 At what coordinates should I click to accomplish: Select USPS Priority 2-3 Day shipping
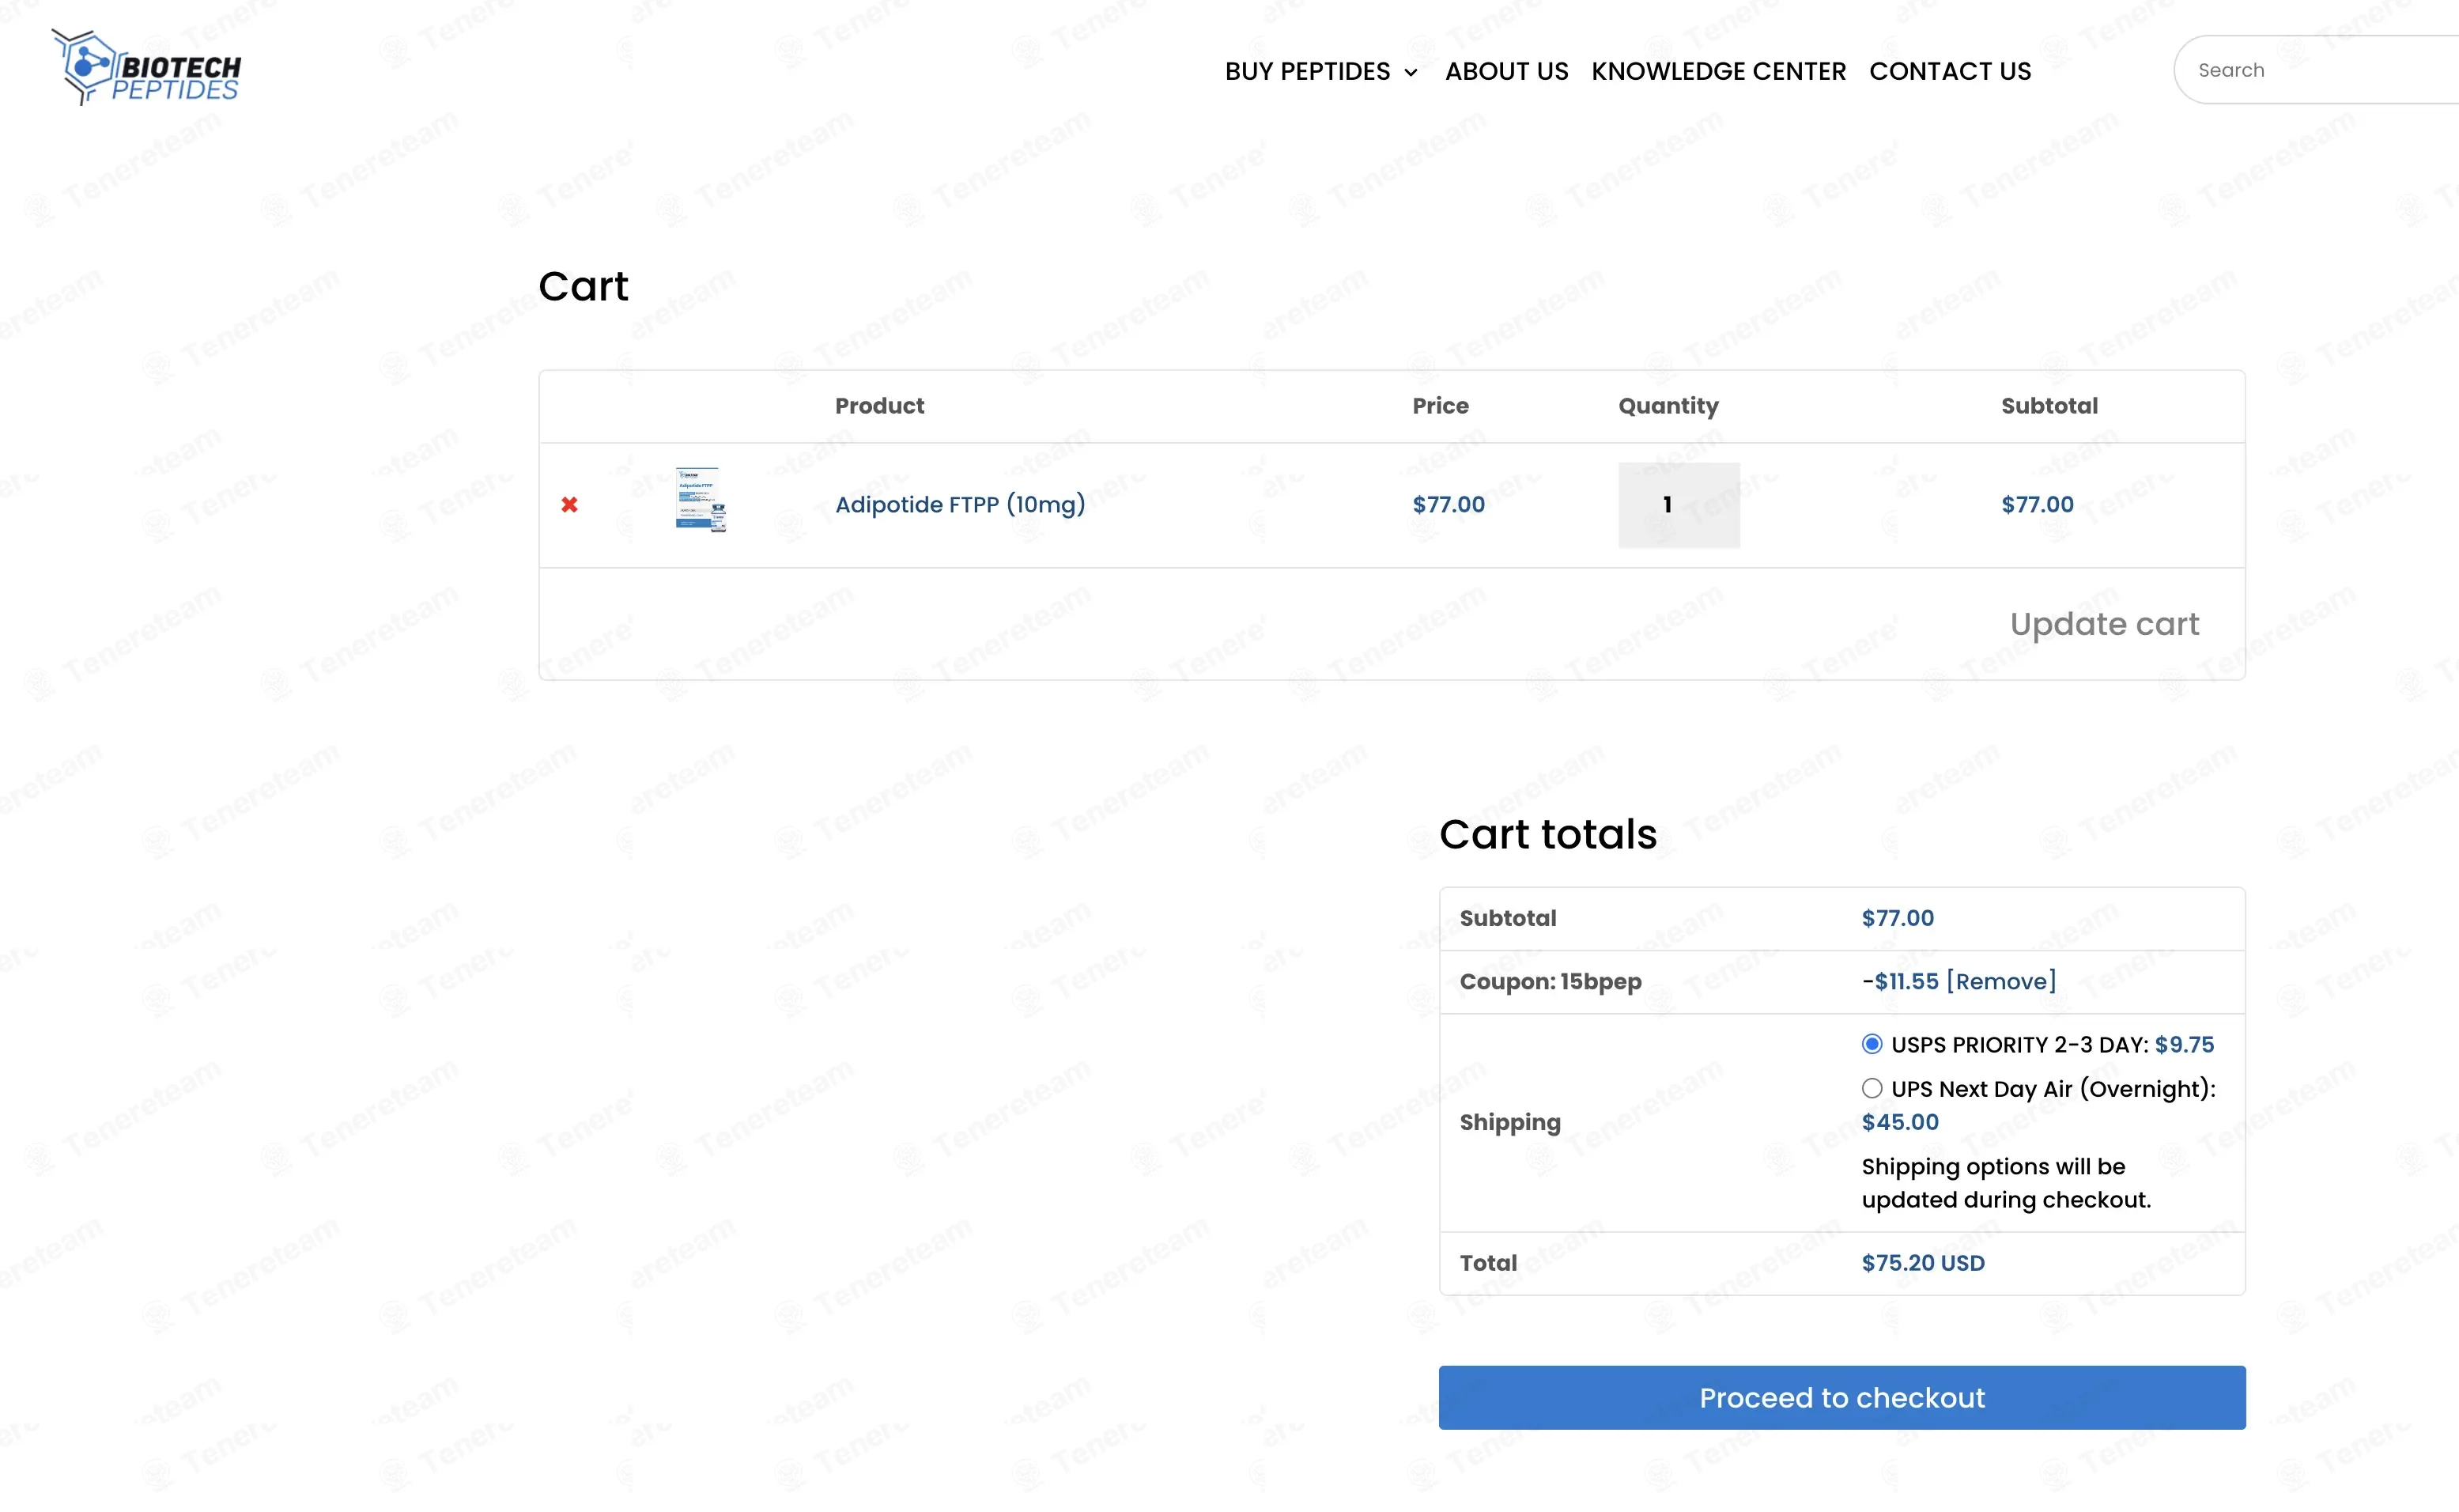click(1872, 1044)
